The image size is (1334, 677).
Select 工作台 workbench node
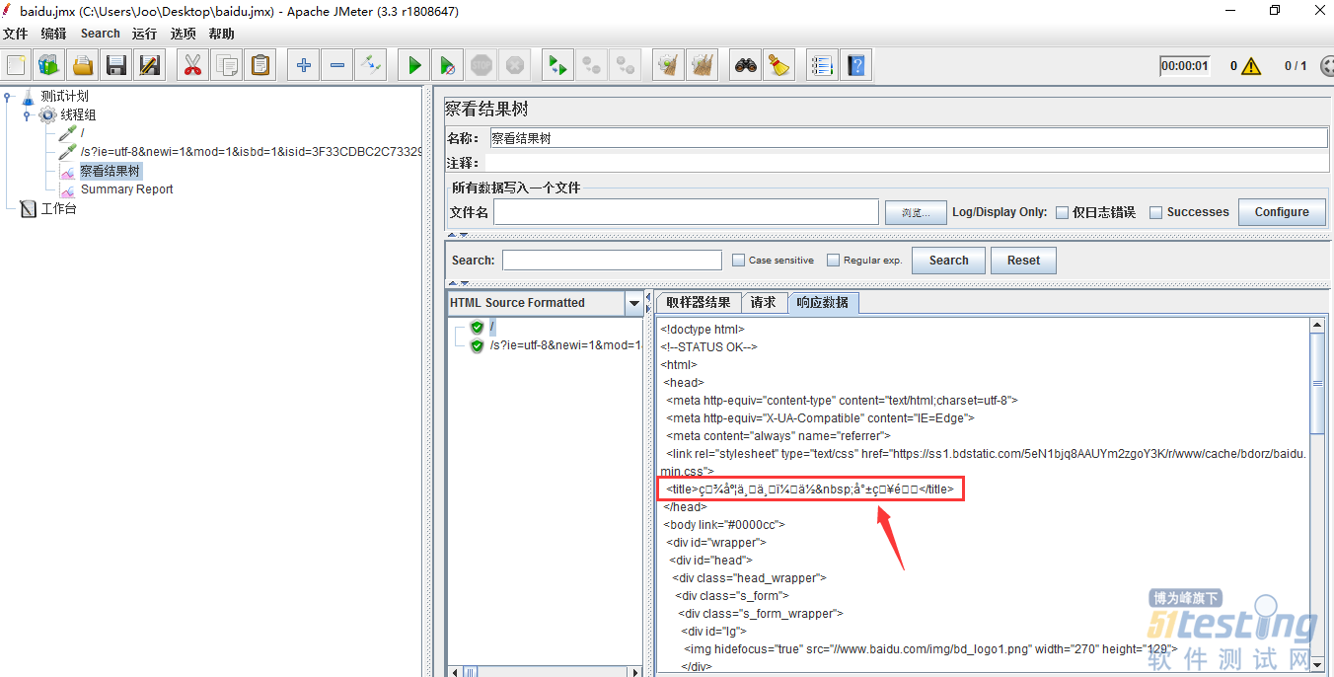pos(58,208)
